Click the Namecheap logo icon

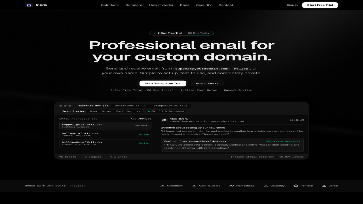click(232, 186)
